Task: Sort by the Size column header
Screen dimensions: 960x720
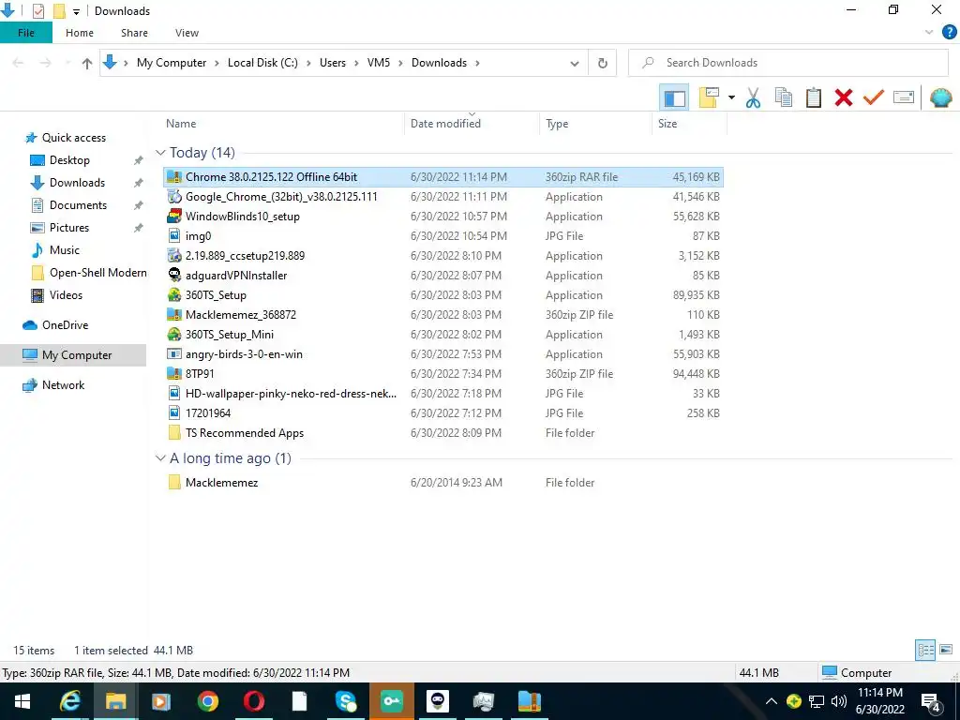Action: (x=689, y=124)
